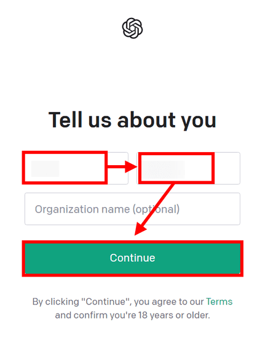276x345 pixels.
Task: Focus the first name input field
Action: (x=76, y=168)
